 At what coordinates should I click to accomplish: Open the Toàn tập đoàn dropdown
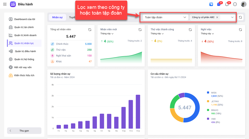click(x=165, y=17)
